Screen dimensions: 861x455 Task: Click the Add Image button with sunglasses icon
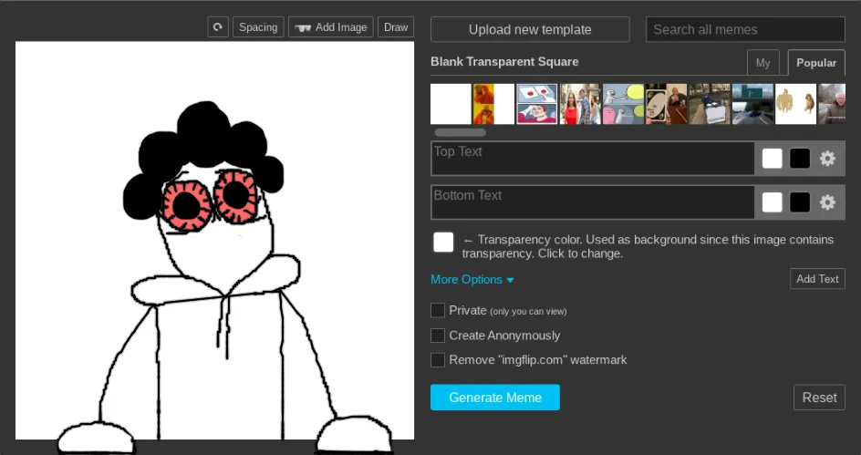330,26
